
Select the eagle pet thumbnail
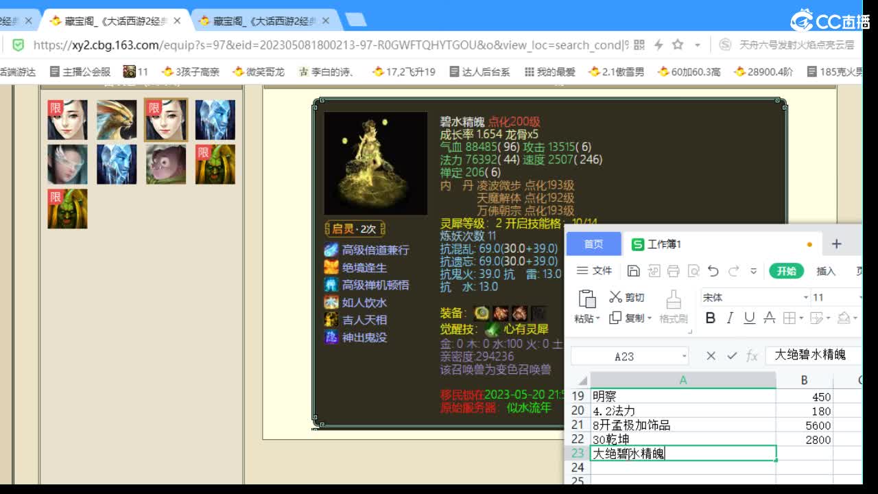117,120
